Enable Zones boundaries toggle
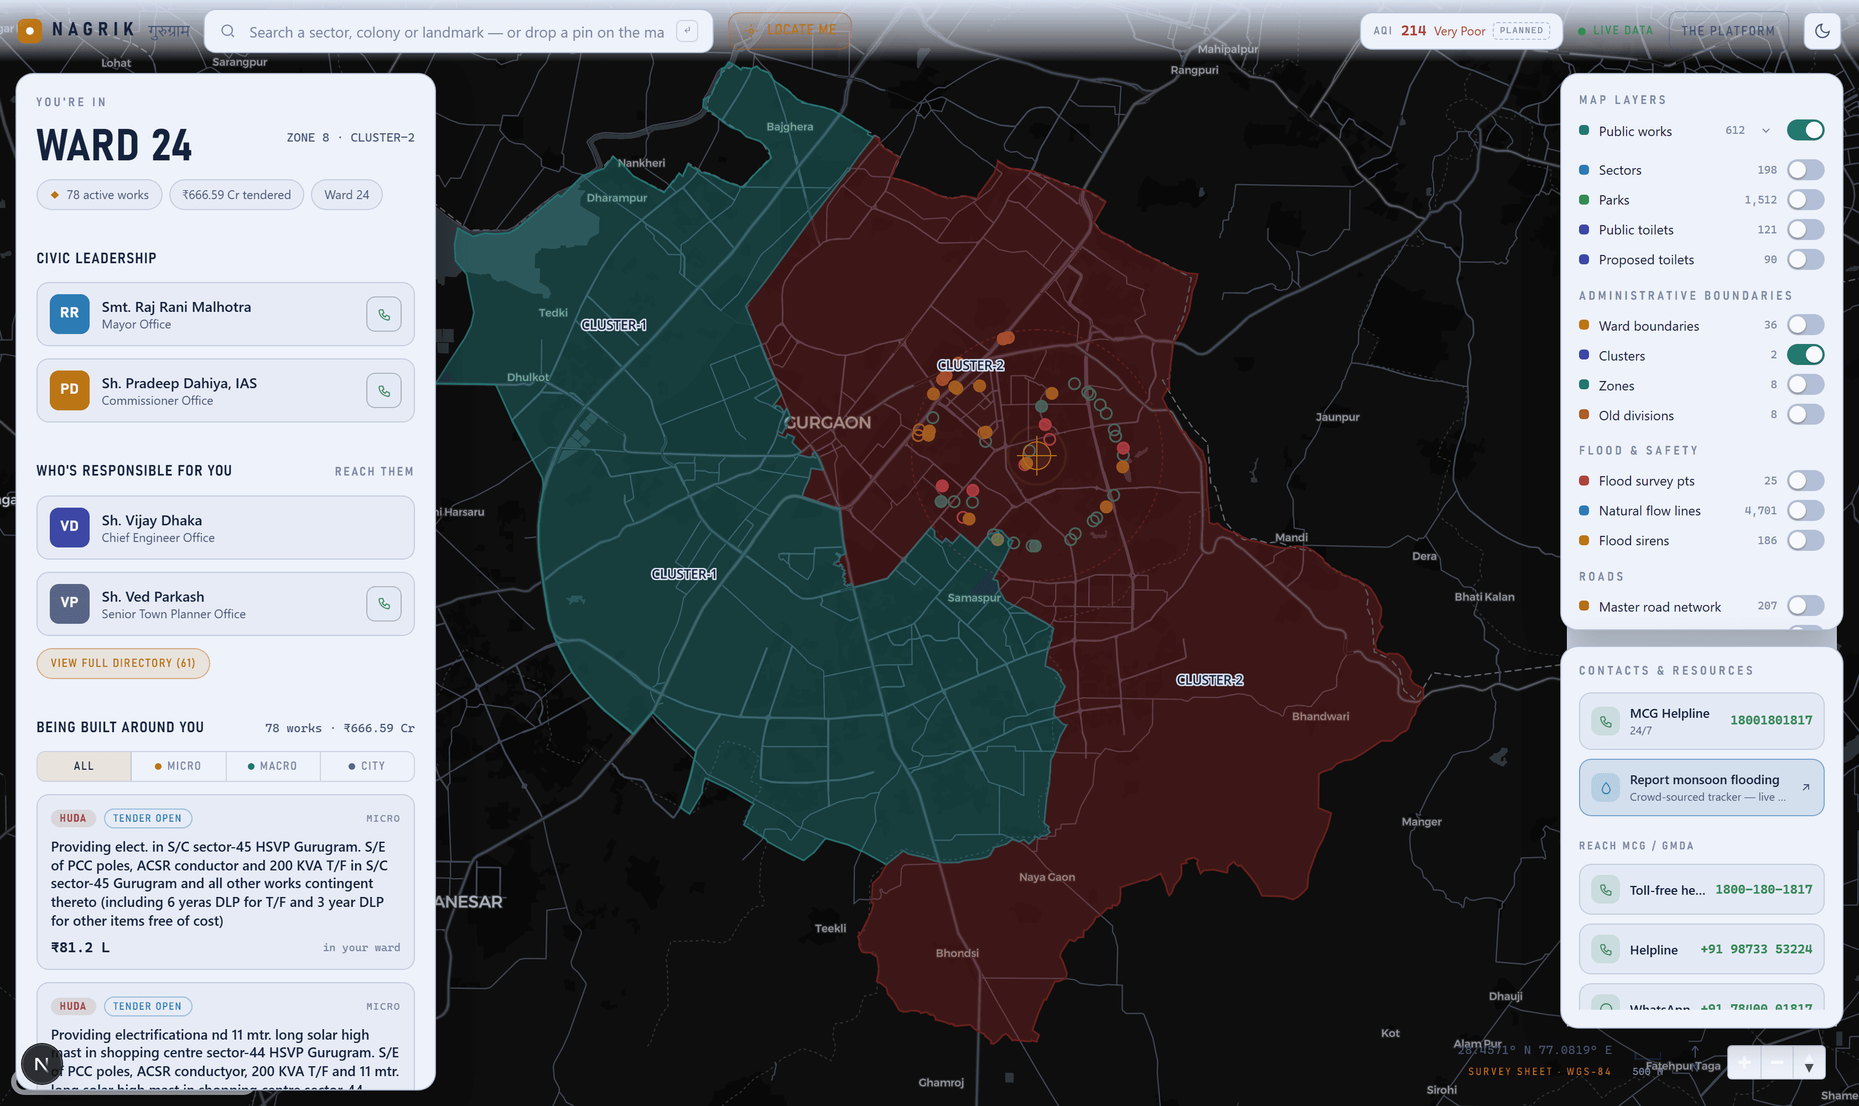This screenshot has height=1106, width=1859. [x=1805, y=384]
